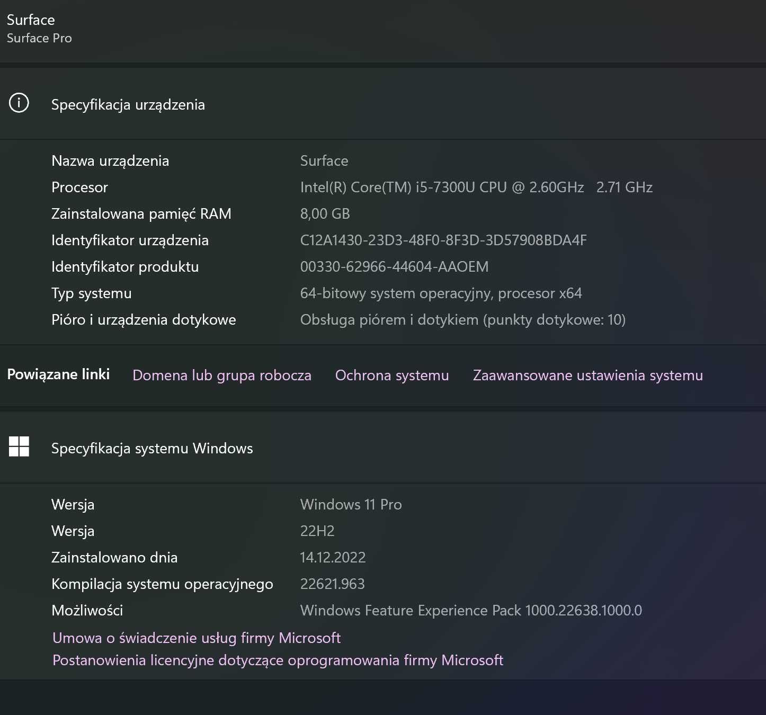Select the Intel Core i5-7300U processor value

(476, 187)
